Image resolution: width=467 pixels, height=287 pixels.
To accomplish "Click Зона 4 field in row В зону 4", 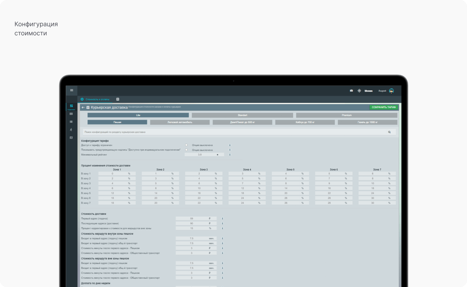I will (x=247, y=188).
